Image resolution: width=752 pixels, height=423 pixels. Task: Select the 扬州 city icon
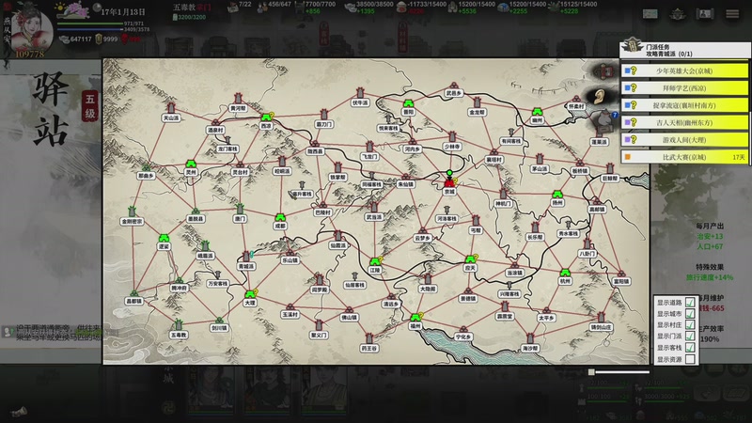coord(556,195)
